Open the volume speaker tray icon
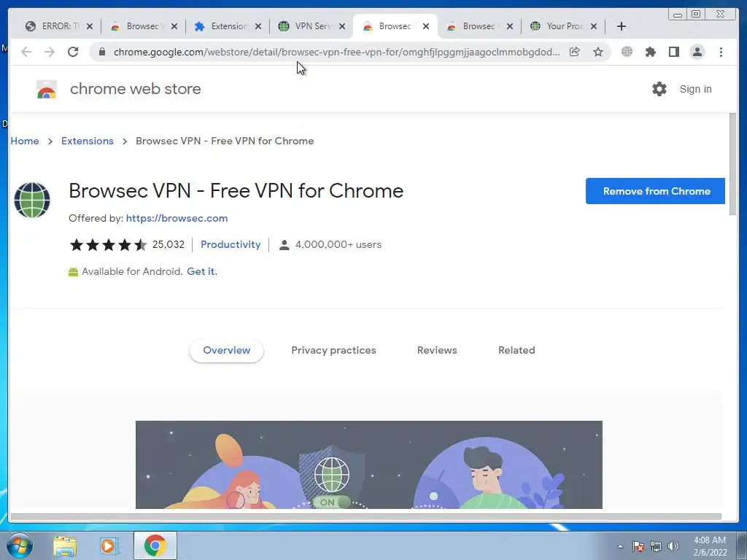The width and height of the screenshot is (747, 560). 673,546
